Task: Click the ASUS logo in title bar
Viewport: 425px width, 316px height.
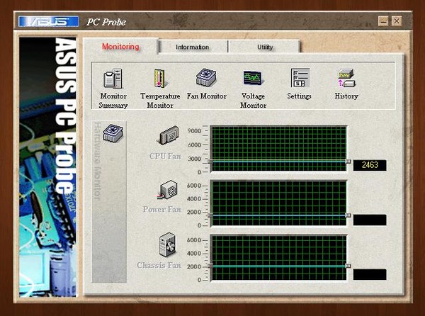Action: (48, 21)
